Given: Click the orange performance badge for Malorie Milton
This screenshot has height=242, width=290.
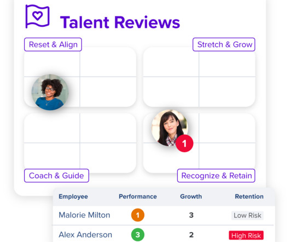Looking at the screenshot, I should click(x=138, y=215).
